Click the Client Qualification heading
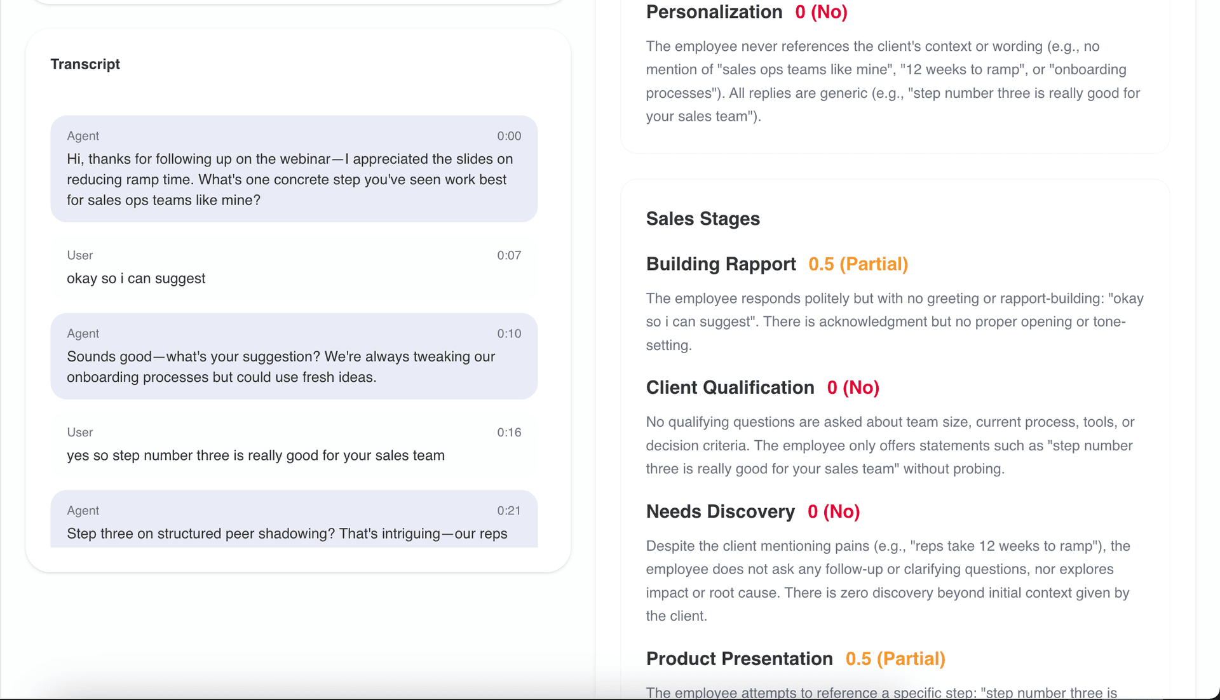 729,387
